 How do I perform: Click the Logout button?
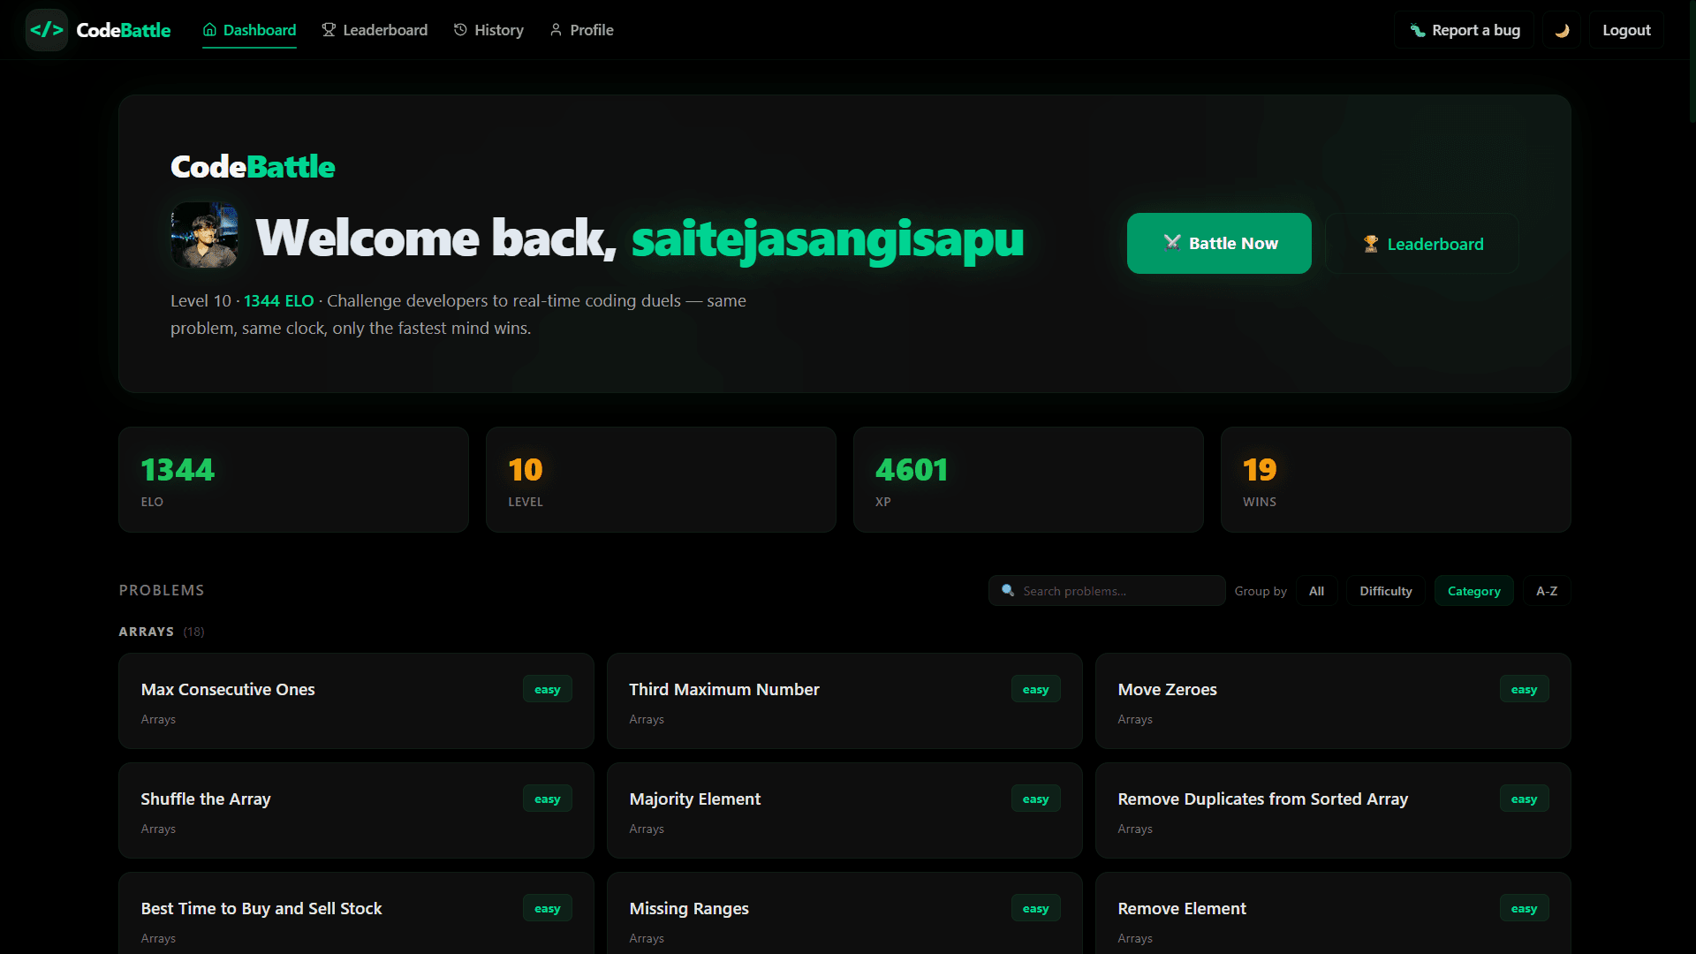click(x=1626, y=30)
